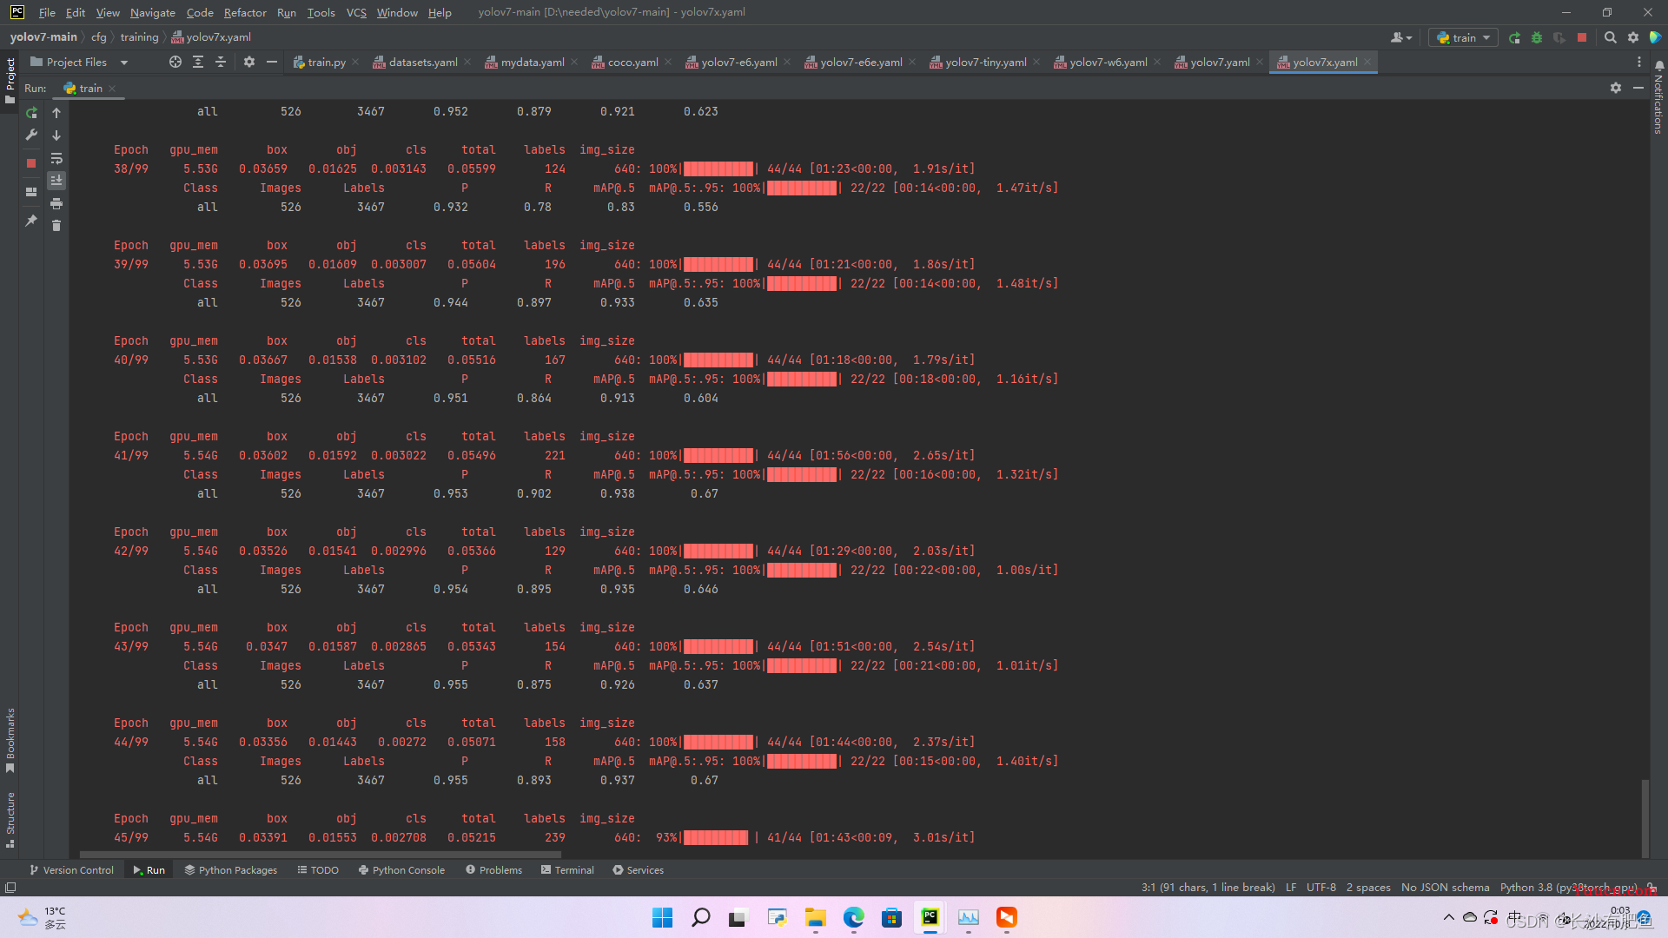The height and width of the screenshot is (938, 1668).
Task: Toggle the Python Packages panel
Action: [229, 869]
